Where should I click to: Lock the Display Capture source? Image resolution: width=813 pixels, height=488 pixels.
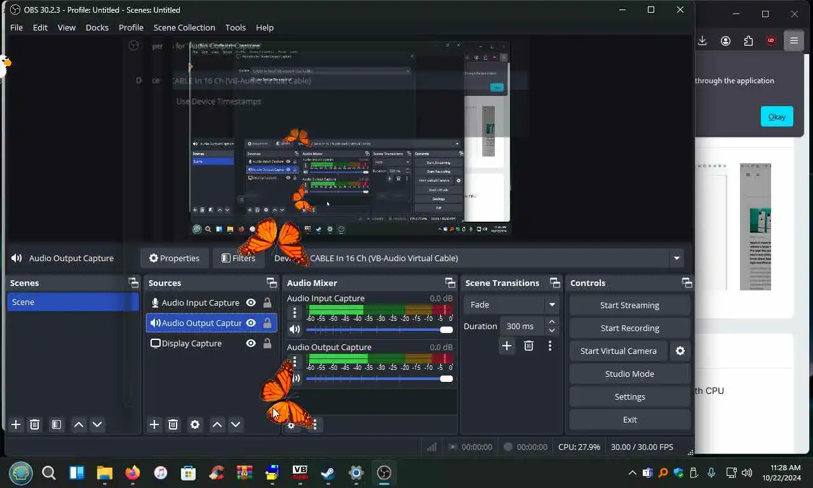(267, 343)
